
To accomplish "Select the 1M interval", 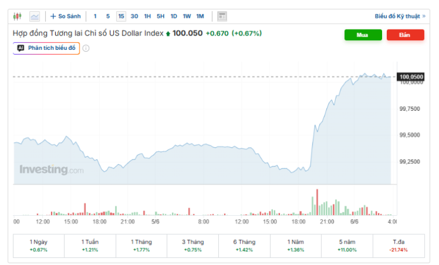I will 200,16.
